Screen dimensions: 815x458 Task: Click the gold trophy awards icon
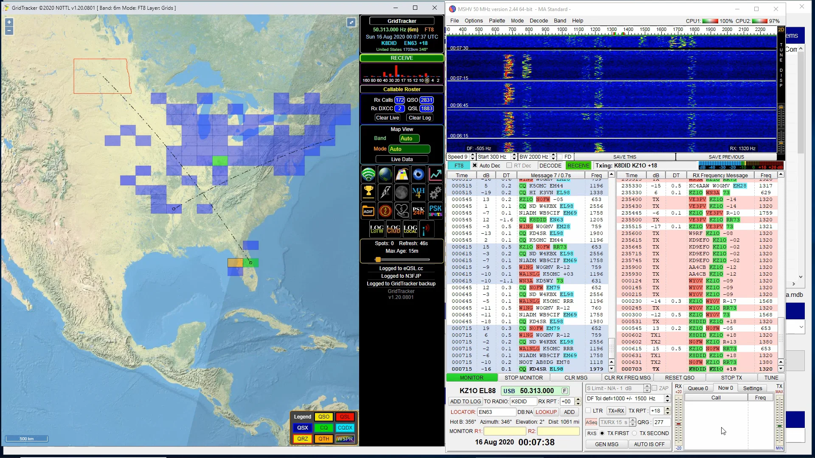(368, 193)
